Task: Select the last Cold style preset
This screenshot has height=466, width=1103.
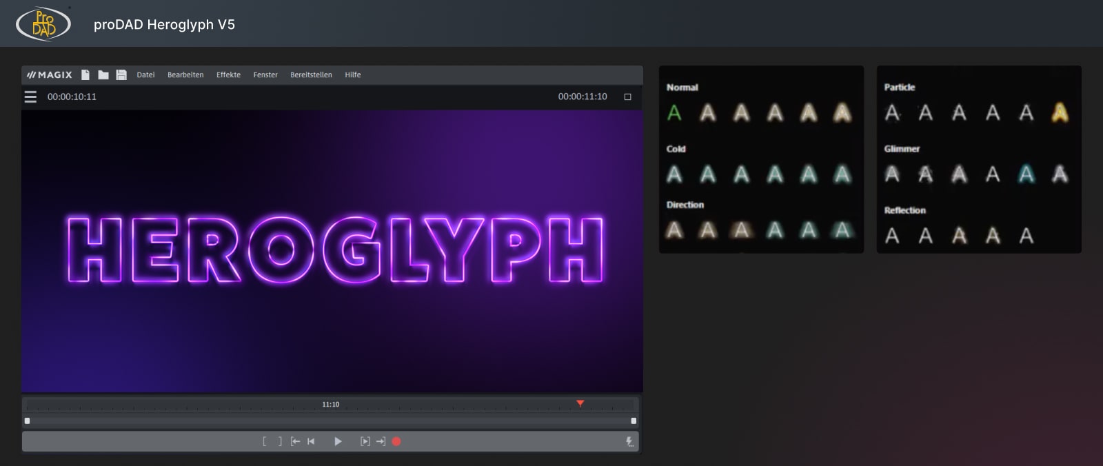Action: pos(842,174)
